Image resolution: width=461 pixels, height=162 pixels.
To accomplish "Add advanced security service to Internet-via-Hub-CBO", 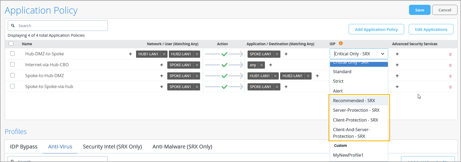I will [x=397, y=65].
